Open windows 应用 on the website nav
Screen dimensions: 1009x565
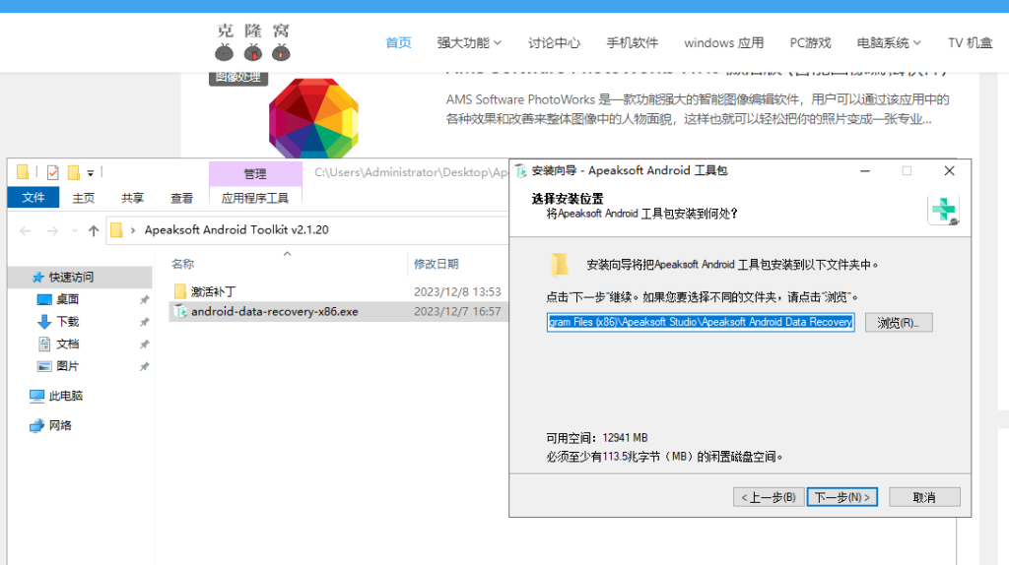tap(724, 43)
